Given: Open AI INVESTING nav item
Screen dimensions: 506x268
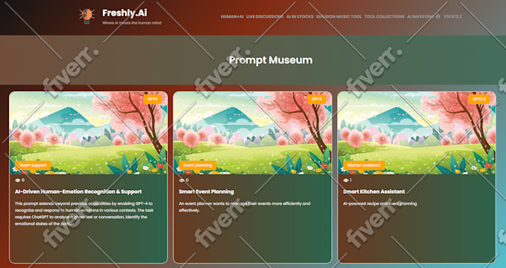Looking at the screenshot, I should 420,16.
